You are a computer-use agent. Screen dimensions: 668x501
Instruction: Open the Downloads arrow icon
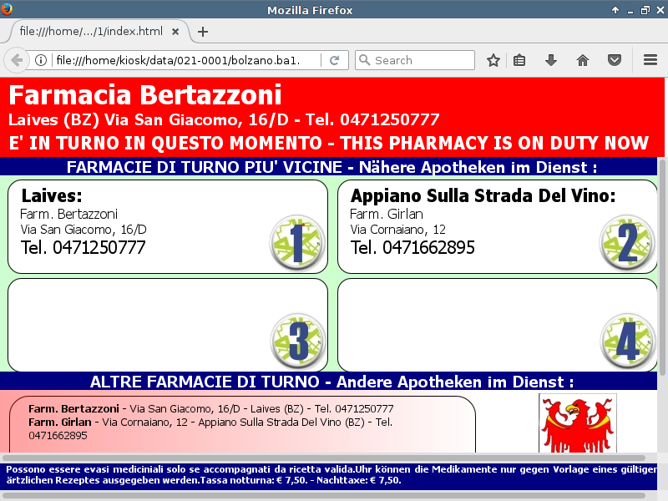[x=551, y=60]
